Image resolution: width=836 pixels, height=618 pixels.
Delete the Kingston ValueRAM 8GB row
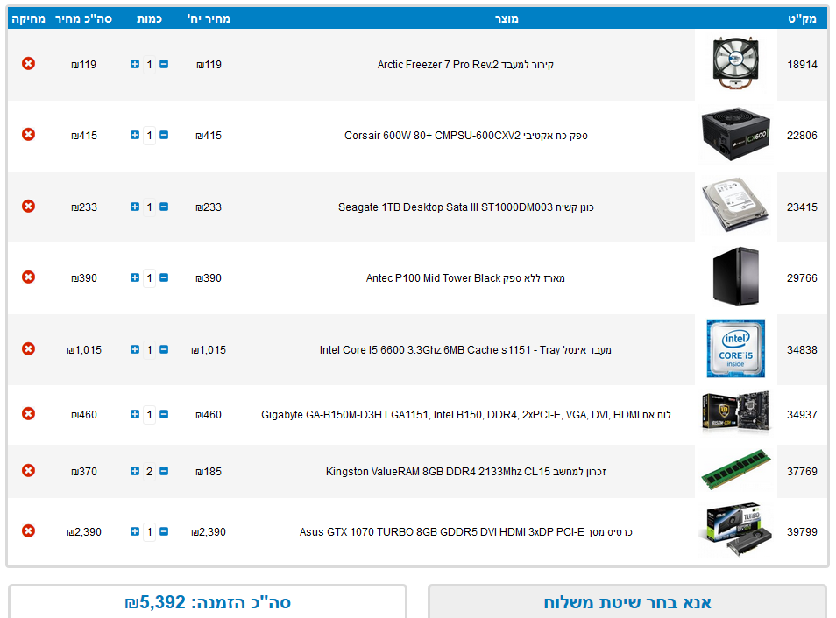tap(28, 470)
